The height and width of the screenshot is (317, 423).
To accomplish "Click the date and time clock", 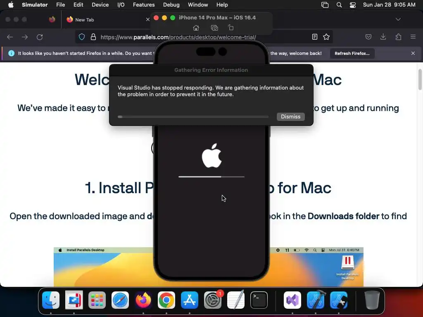I will (389, 5).
